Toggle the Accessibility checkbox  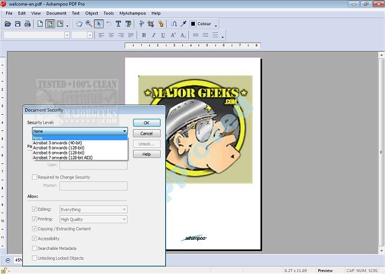click(35, 238)
